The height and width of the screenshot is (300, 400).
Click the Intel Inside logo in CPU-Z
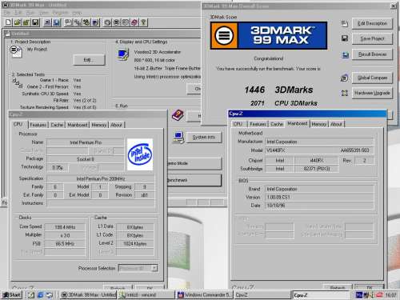[x=140, y=154]
